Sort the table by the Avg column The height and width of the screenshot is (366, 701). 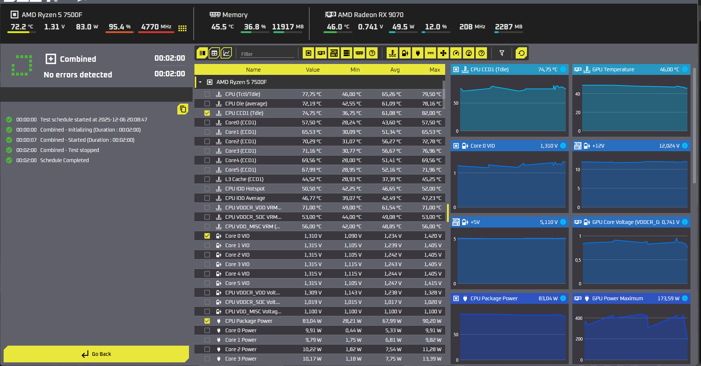pos(395,70)
